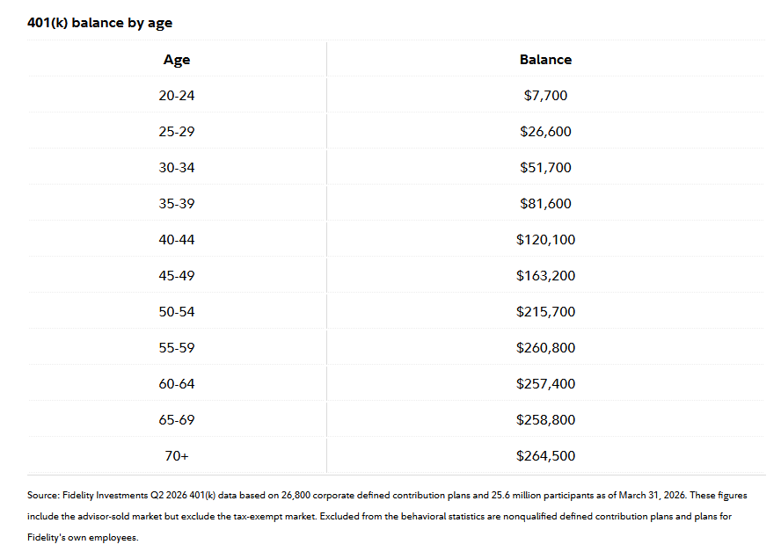Image resolution: width=781 pixels, height=559 pixels.
Task: Select the 70+ age cell
Action: click(x=176, y=456)
